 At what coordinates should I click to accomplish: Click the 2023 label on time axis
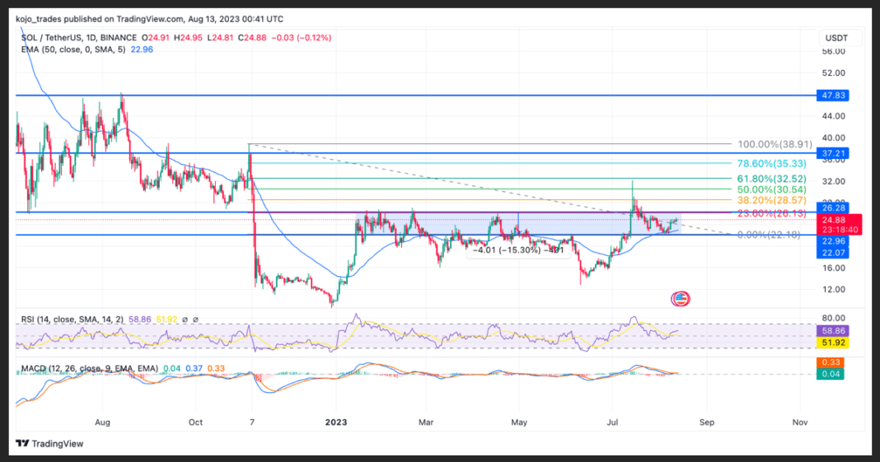click(336, 422)
